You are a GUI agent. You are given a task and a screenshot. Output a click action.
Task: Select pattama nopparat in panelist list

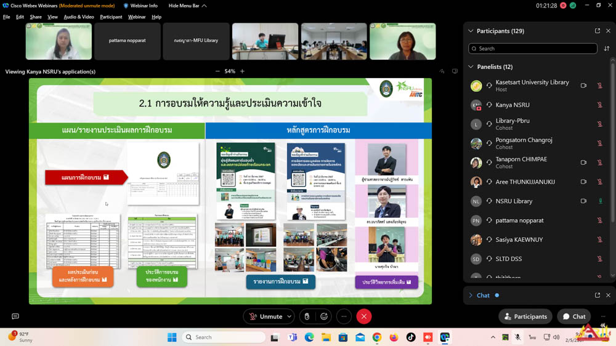click(x=537, y=220)
